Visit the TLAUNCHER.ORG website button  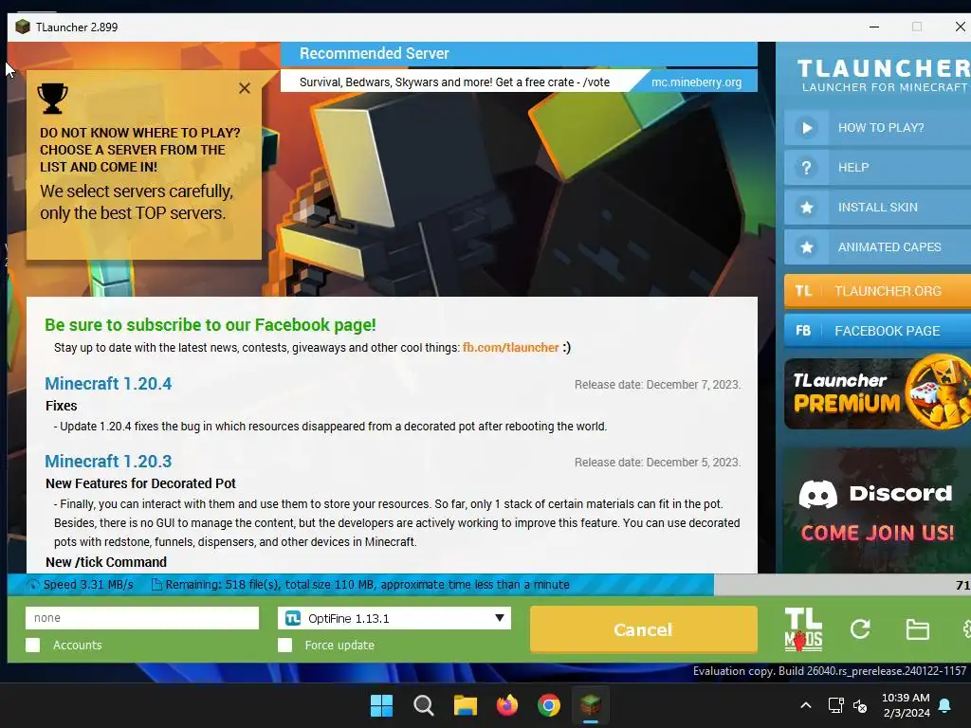pos(877,291)
